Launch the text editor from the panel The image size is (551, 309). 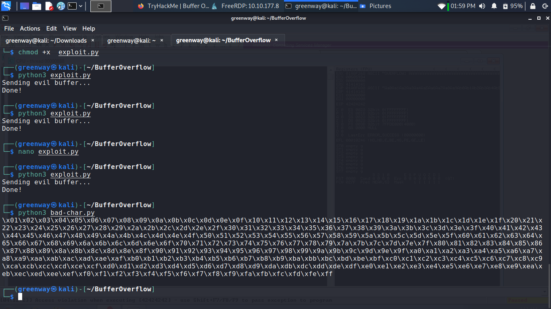pos(49,6)
